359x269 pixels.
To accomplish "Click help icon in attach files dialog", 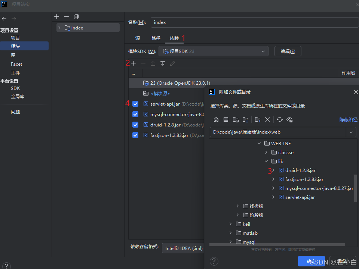I will 214,261.
